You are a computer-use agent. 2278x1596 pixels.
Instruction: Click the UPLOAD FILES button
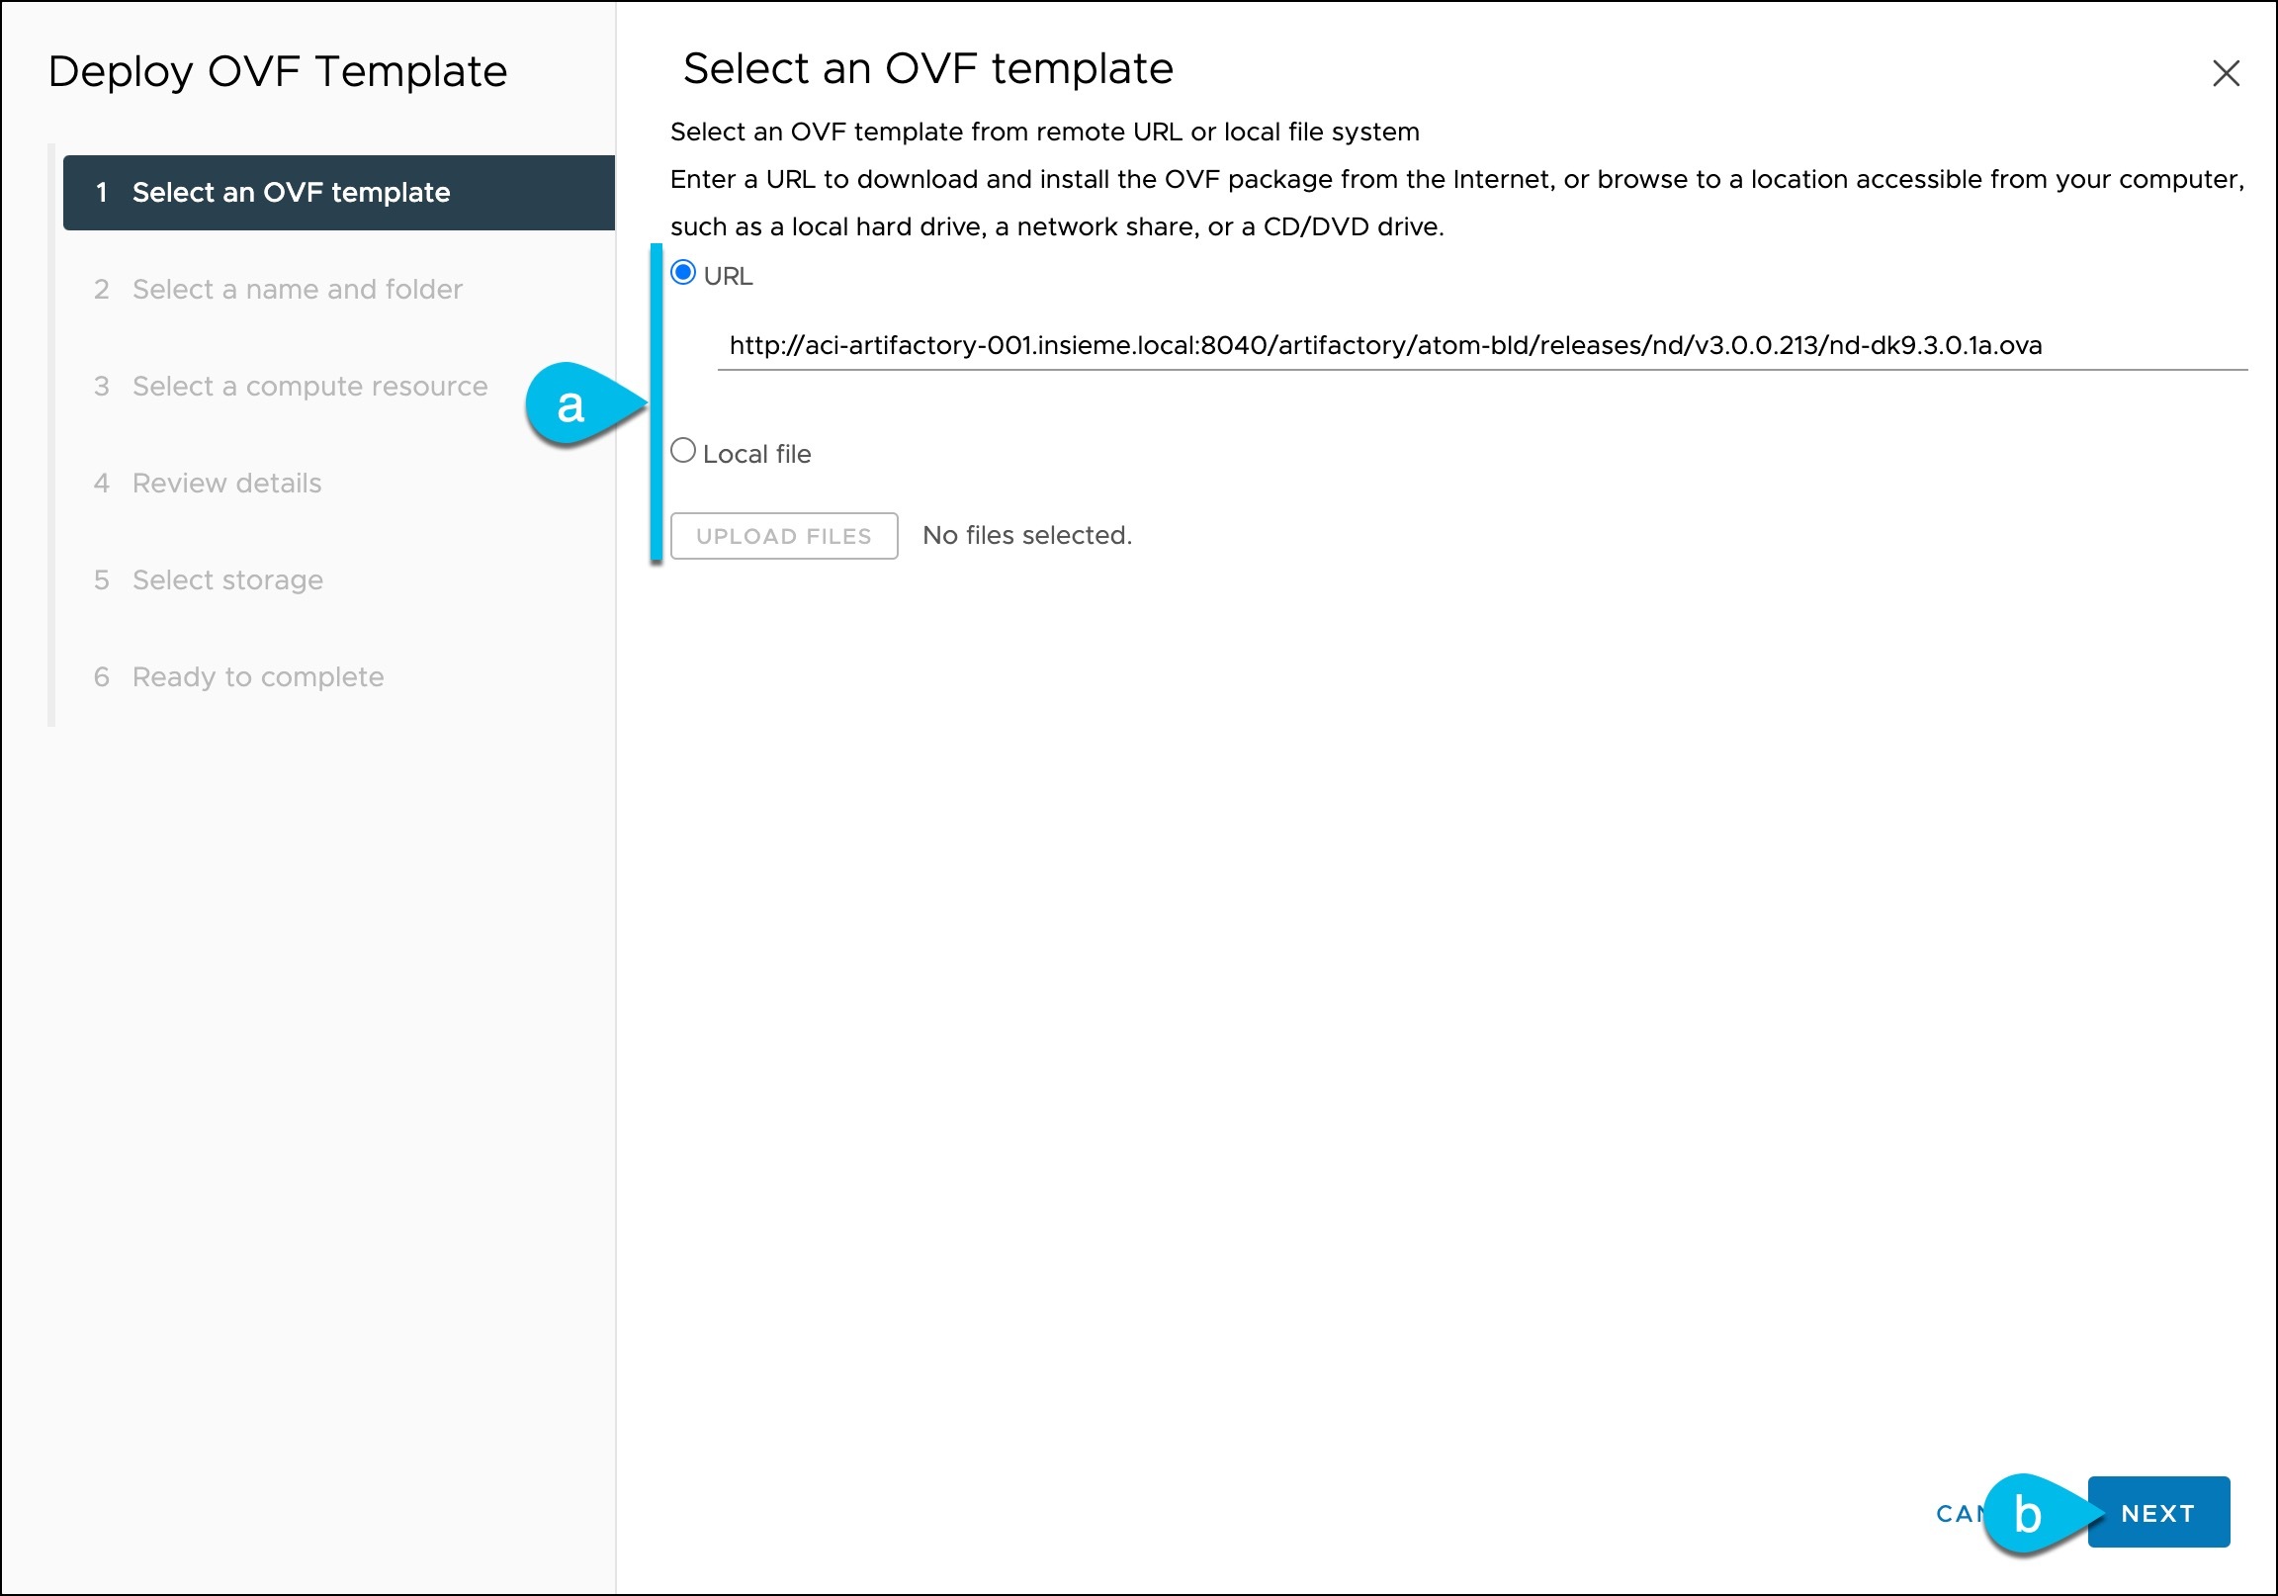(x=784, y=535)
